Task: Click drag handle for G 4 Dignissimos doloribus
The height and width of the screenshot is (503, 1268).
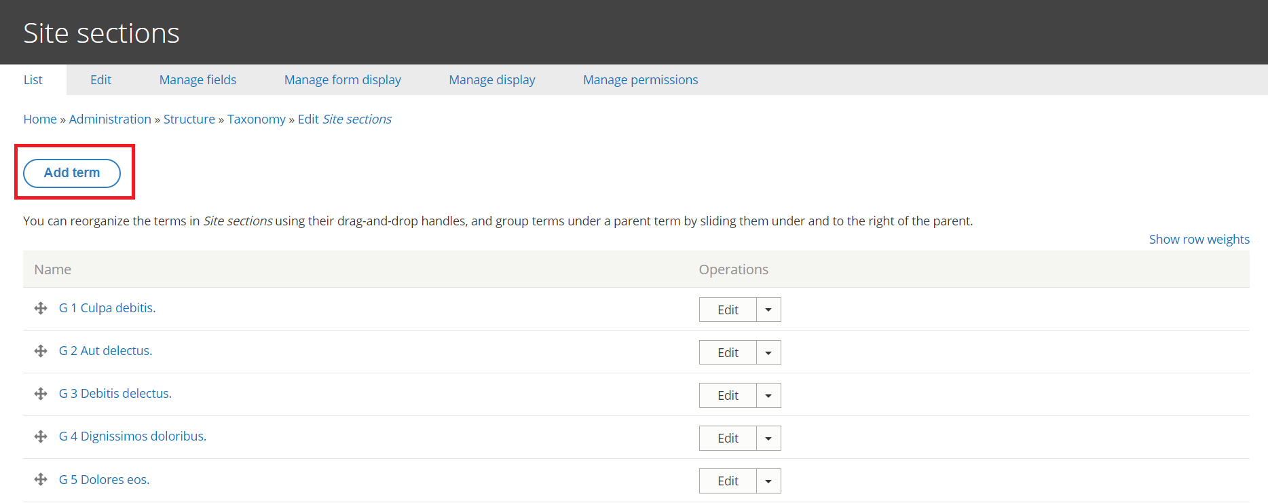Action: (41, 436)
